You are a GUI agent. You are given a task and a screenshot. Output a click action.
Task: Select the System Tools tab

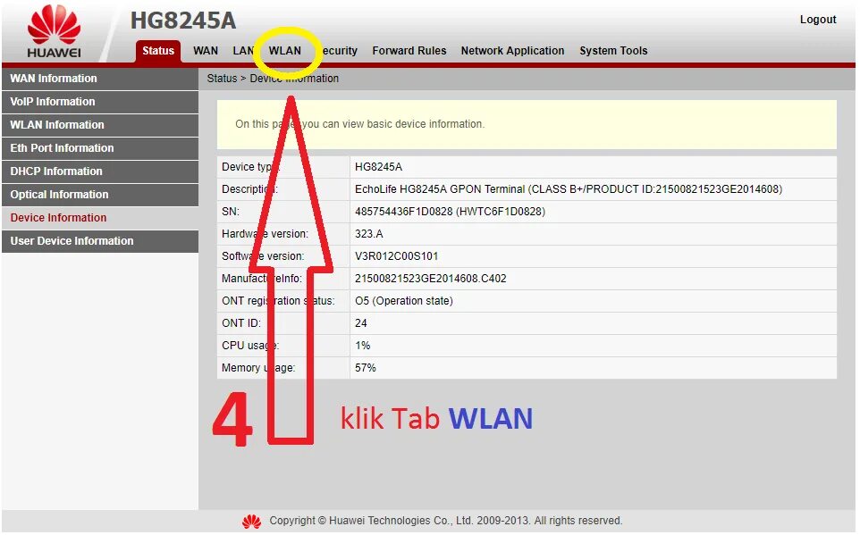tap(613, 51)
